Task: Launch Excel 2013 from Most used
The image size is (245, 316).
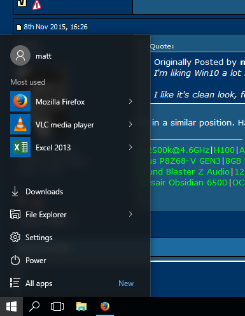Action: pos(72,147)
